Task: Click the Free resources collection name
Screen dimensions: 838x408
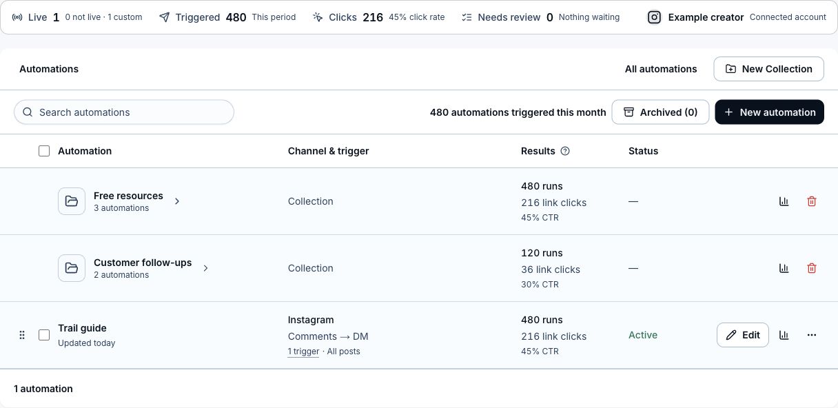Action: [128, 196]
